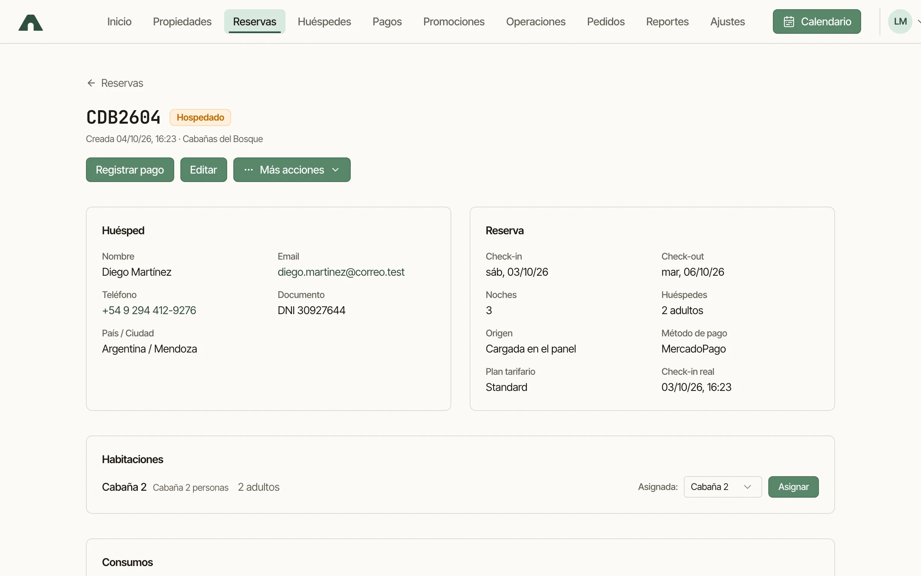Go to Pedidos tab
The width and height of the screenshot is (921, 576).
tap(606, 22)
